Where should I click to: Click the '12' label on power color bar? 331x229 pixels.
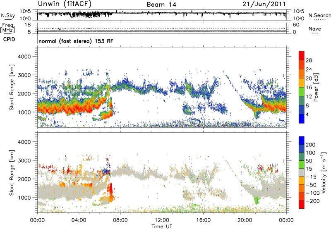pos(309,97)
